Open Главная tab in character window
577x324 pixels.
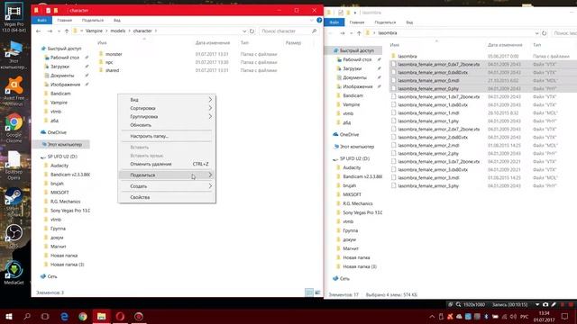pos(64,20)
